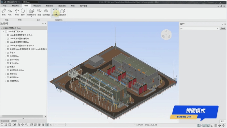
Task: Click the pan hand icon in bottom toolbar
Action: coord(19,125)
